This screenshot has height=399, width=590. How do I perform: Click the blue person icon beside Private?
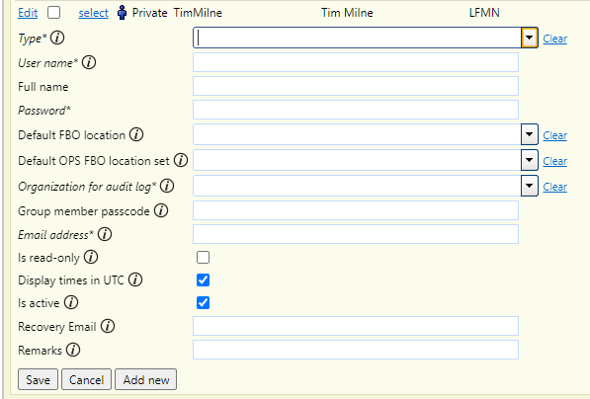[x=122, y=13]
